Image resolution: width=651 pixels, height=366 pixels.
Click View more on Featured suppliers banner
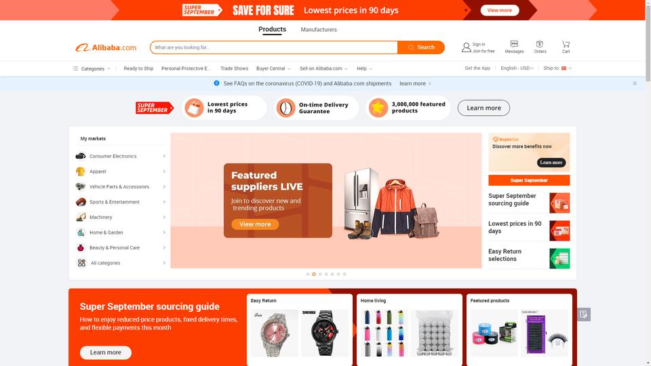(x=255, y=224)
